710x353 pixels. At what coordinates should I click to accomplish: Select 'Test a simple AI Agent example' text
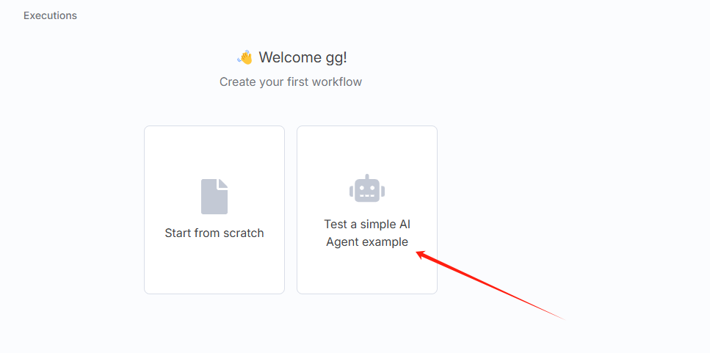[367, 233]
